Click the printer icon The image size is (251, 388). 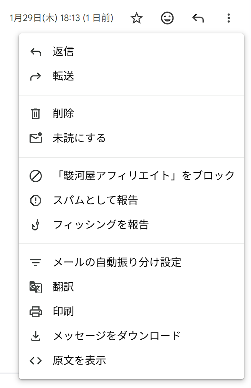[x=36, y=311]
